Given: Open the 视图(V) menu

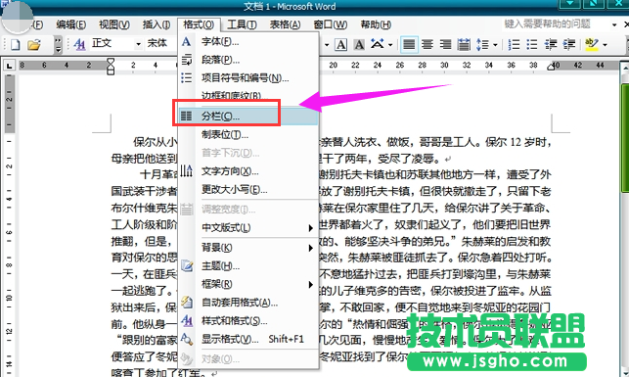Looking at the screenshot, I should click(x=113, y=24).
